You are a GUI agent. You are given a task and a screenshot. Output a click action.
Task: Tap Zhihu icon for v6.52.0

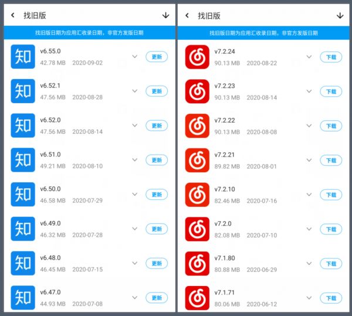coord(23,125)
